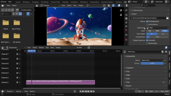Screen dimensions: 171x96
Task: Set Color mode to RGB
Action: (x=157, y=31)
